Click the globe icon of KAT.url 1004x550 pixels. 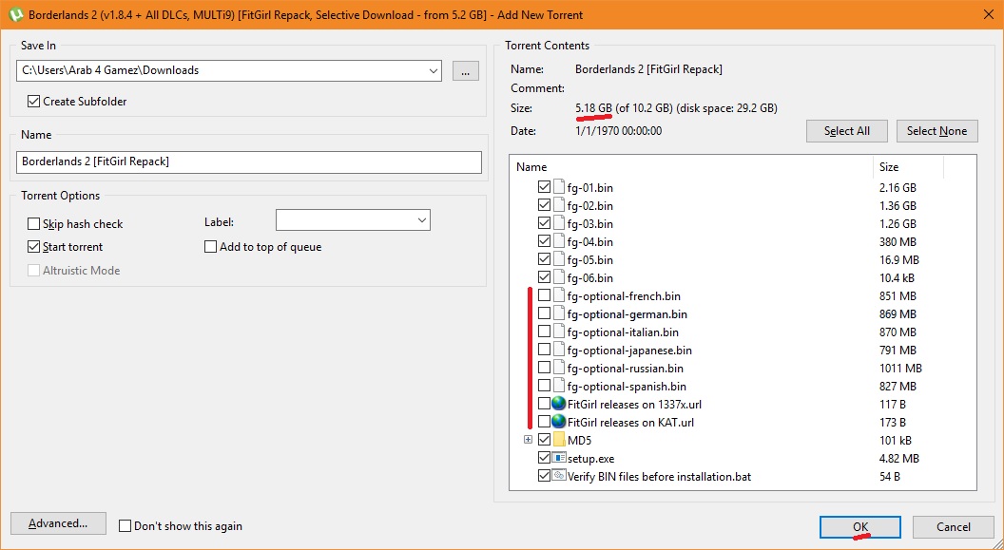pyautogui.click(x=559, y=422)
